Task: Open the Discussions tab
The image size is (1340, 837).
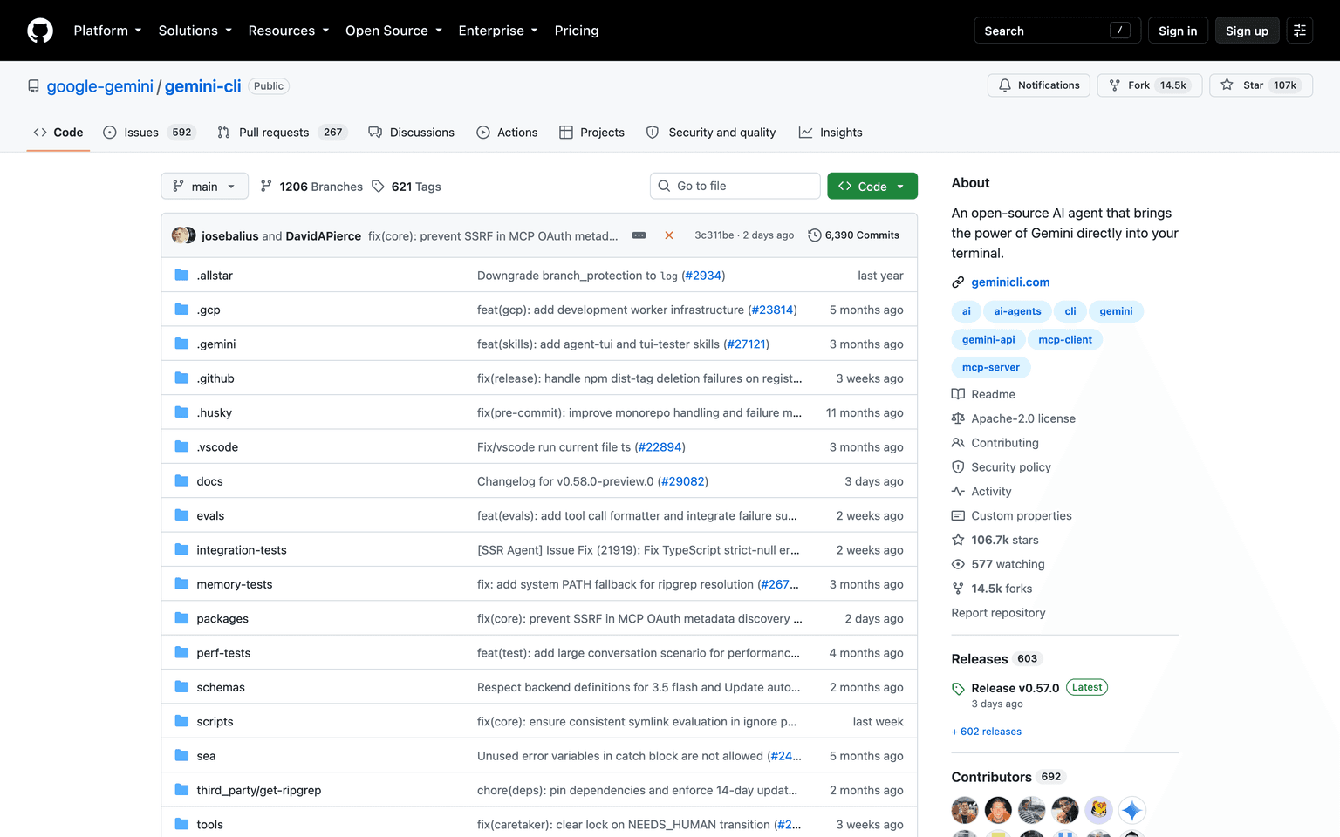Action: tap(412, 133)
